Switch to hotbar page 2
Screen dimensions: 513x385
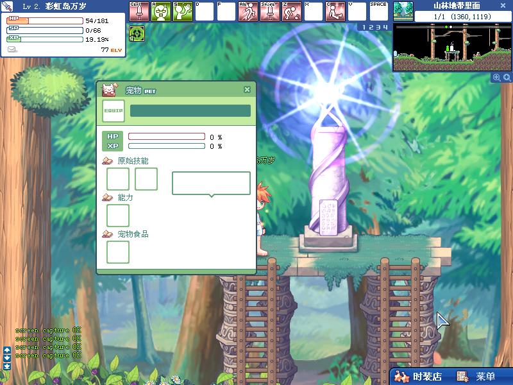tap(371, 28)
